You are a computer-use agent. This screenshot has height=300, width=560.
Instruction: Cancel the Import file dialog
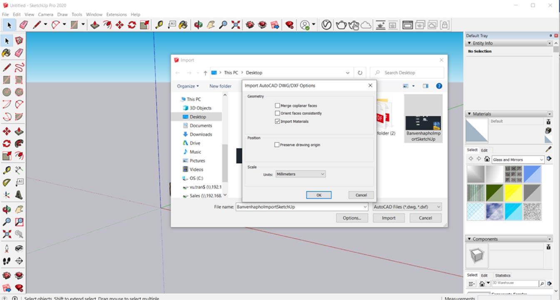point(426,218)
